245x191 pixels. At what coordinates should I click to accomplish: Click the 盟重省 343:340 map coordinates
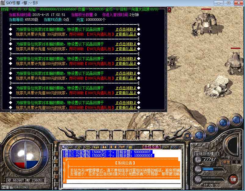[15, 187]
